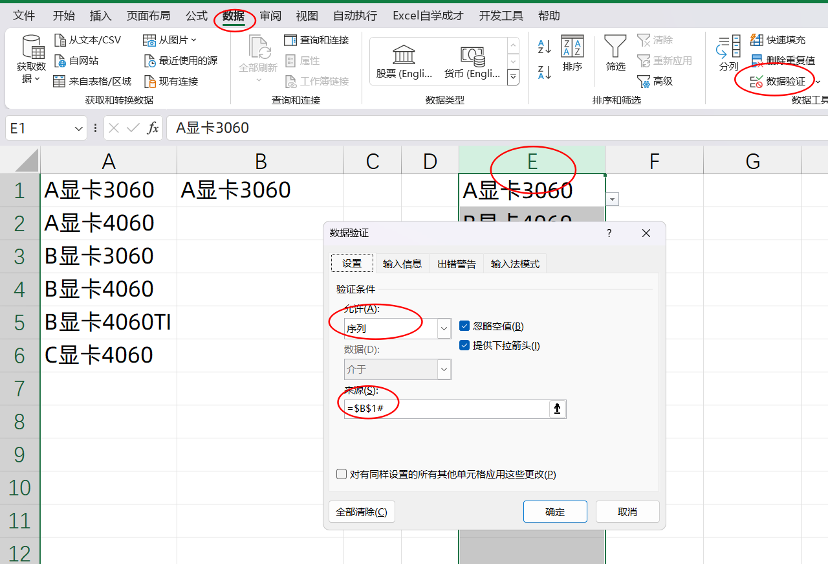The image size is (828, 564).
Task: Click the fx insert function button
Action: [153, 128]
